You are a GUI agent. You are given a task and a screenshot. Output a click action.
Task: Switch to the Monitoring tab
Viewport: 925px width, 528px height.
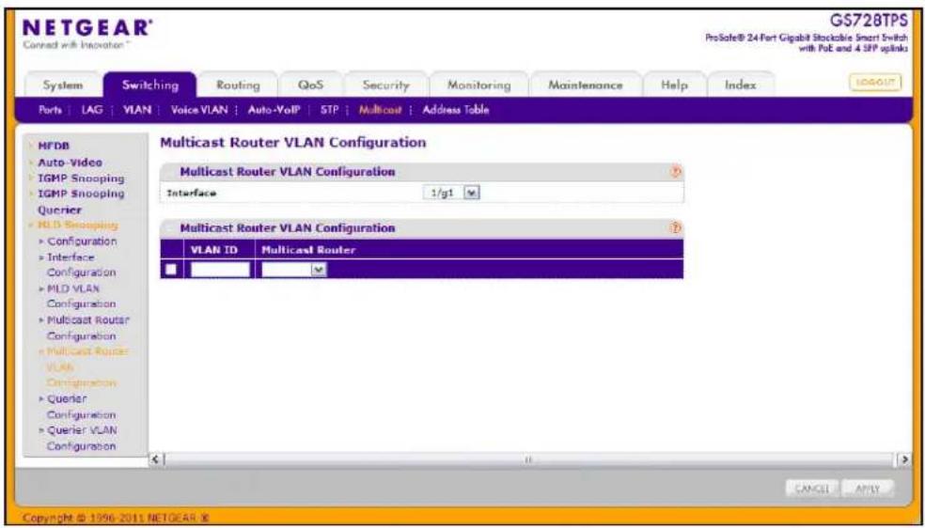479,85
